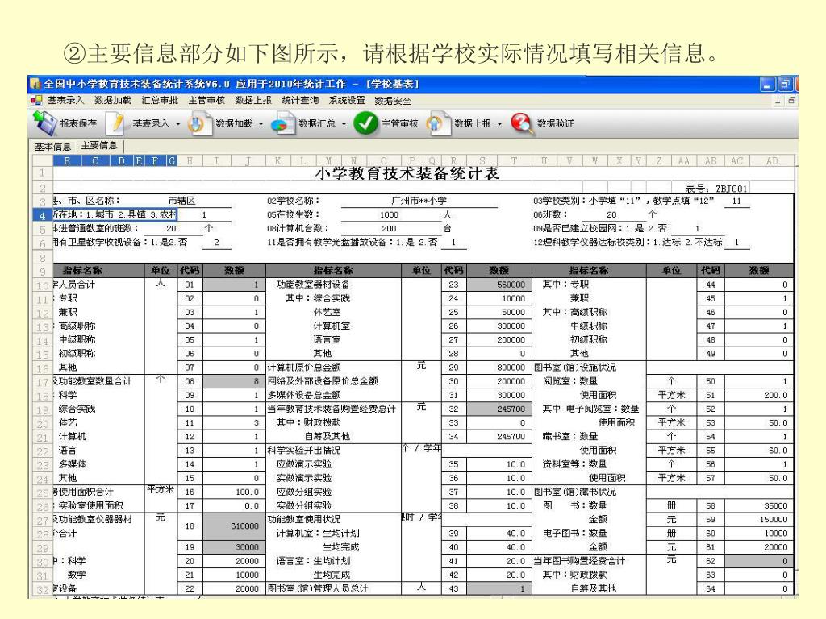Open the 汇总审批 menu
Viewport: 826px width, 619px height.
pos(160,100)
